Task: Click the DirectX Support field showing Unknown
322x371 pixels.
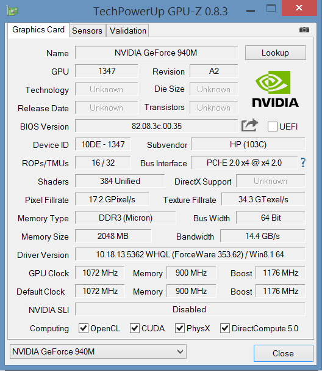Action: point(271,182)
